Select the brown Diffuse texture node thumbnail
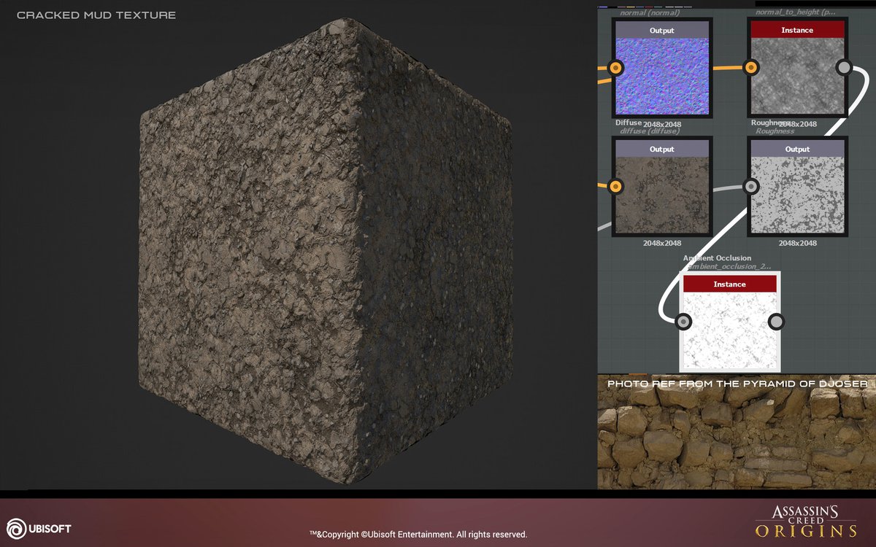The height and width of the screenshot is (547, 876). [662, 195]
